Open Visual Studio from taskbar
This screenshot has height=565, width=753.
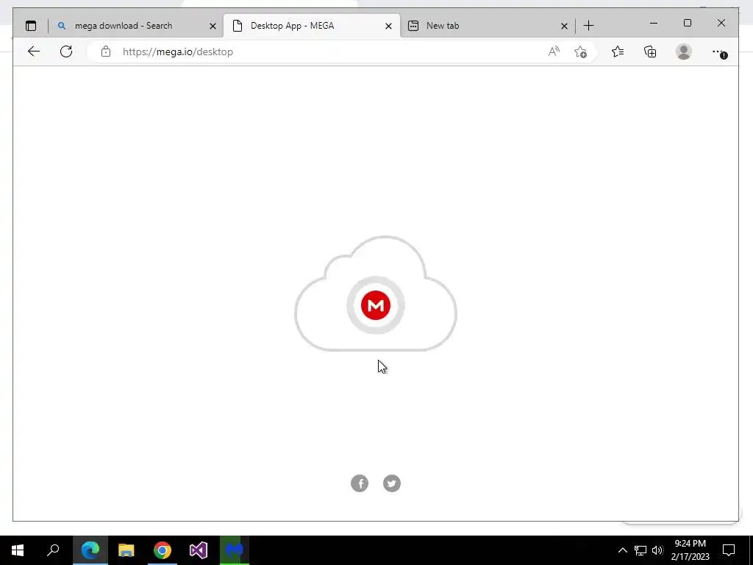click(x=199, y=550)
